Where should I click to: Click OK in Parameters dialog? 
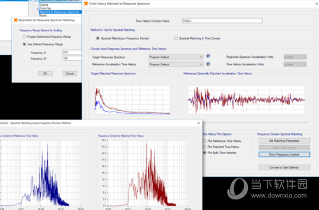[45, 73]
